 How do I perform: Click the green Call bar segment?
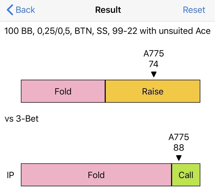[186, 175]
